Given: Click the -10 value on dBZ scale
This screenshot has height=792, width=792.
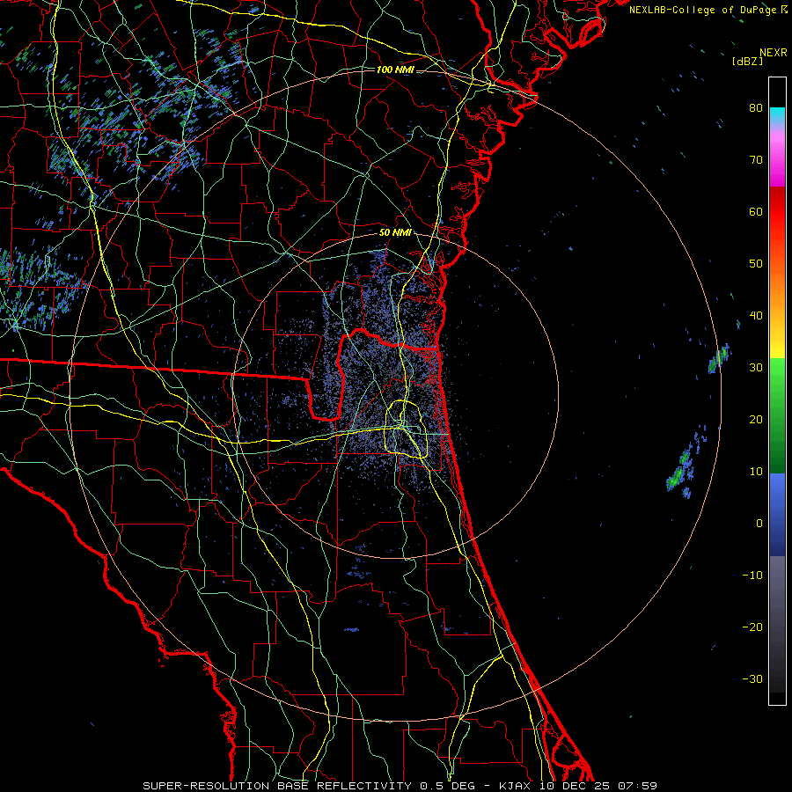Looking at the screenshot, I should (752, 576).
